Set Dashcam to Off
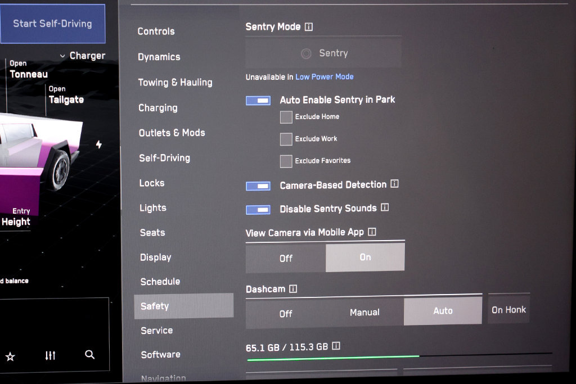 click(285, 314)
